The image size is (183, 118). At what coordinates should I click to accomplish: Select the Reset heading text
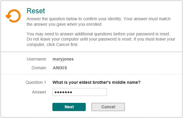pos(36,11)
